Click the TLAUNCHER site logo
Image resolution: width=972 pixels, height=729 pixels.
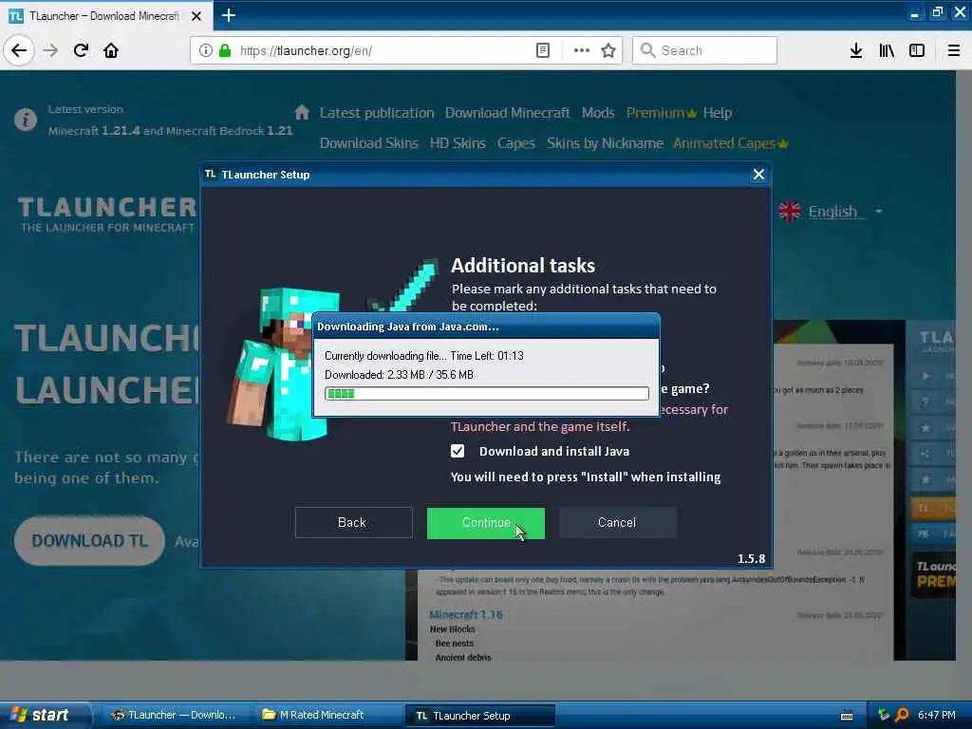[106, 215]
